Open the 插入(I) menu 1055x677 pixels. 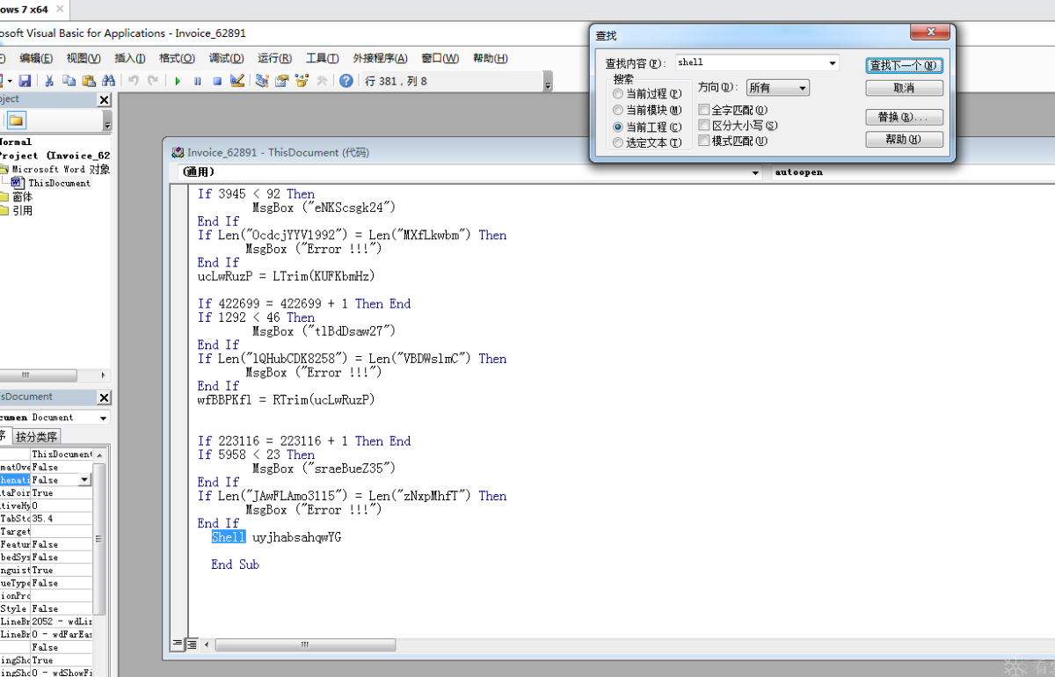click(x=130, y=58)
